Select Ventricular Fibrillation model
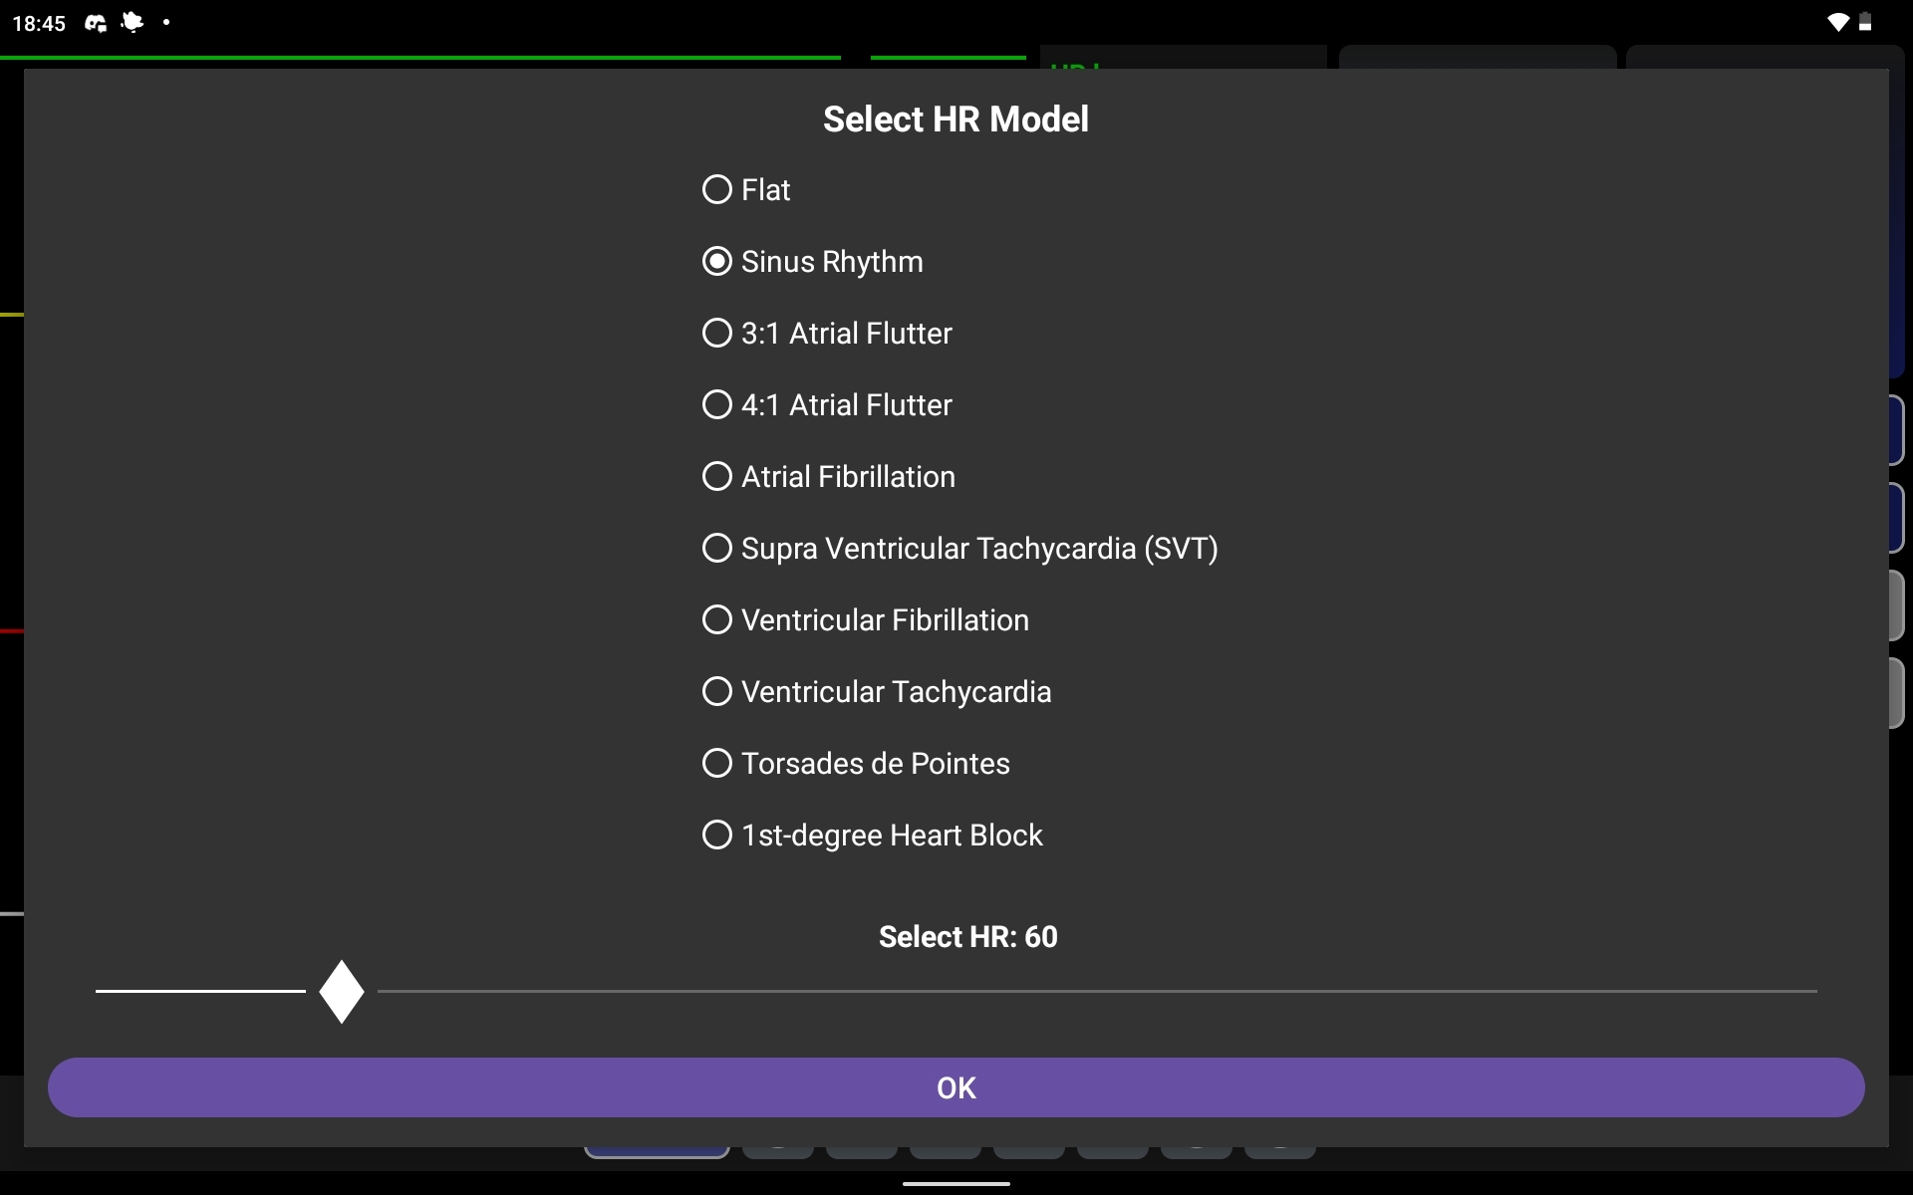This screenshot has width=1913, height=1195. coord(717,619)
